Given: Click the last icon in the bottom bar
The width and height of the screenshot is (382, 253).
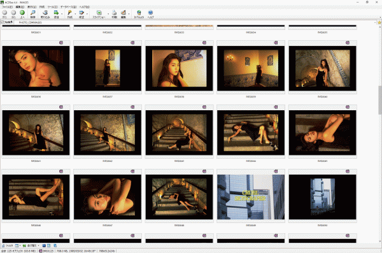Looking at the screenshot, I should pos(55,245).
